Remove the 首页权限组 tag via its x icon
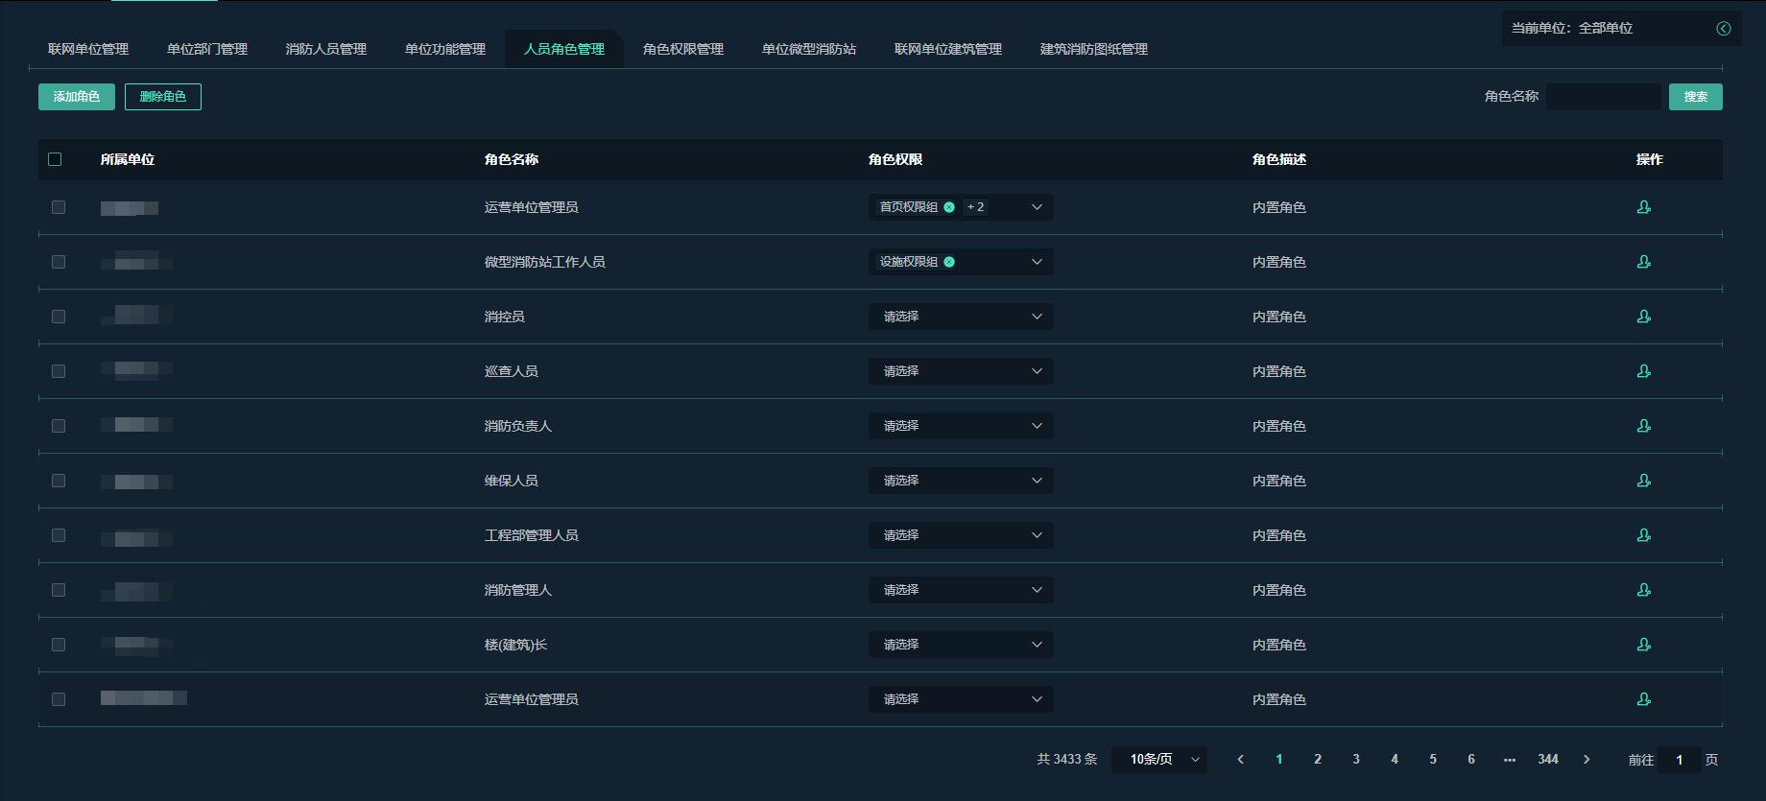The height and width of the screenshot is (801, 1766). [949, 207]
